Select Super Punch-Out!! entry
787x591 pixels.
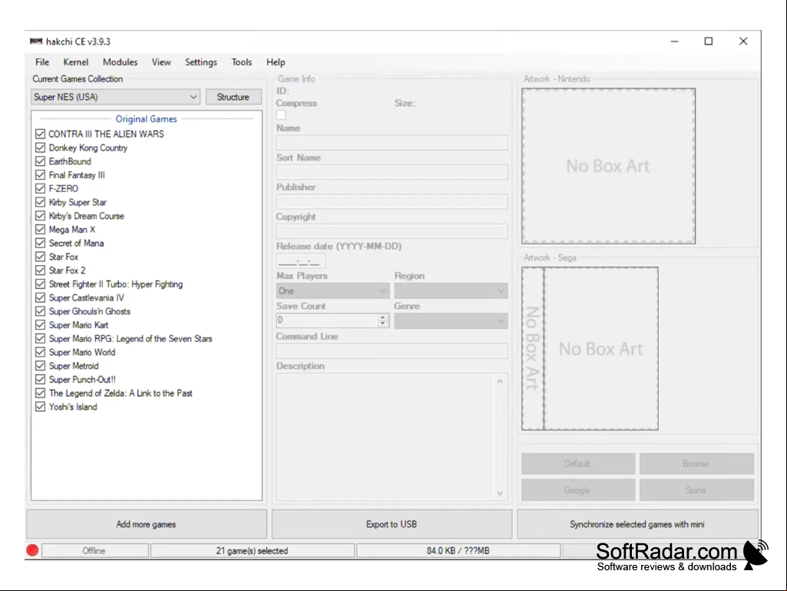click(82, 380)
